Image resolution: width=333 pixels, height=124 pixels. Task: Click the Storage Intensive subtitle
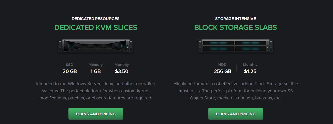236,19
